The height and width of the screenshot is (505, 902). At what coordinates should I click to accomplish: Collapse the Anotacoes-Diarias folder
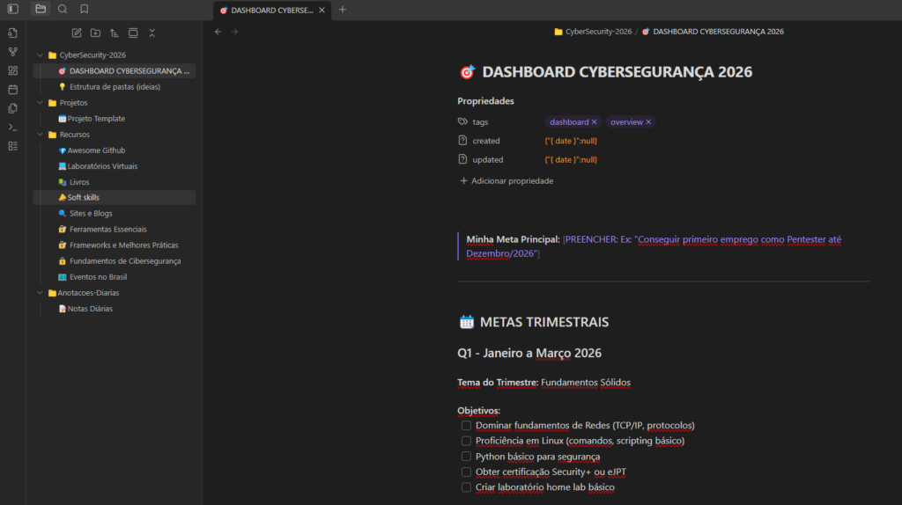(40, 293)
